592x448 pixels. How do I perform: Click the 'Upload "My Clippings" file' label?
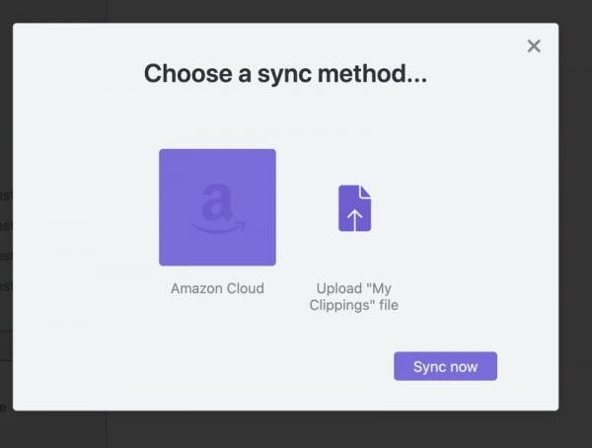pyautogui.click(x=354, y=296)
